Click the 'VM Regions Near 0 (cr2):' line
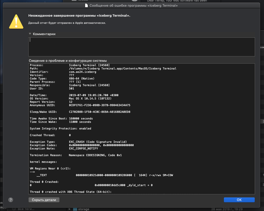264x211 pixels. [50, 168]
